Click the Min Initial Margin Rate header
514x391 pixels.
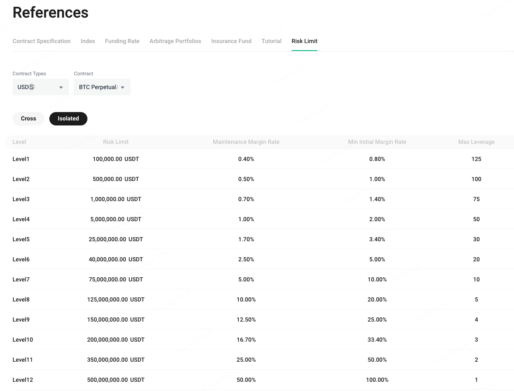(x=377, y=142)
